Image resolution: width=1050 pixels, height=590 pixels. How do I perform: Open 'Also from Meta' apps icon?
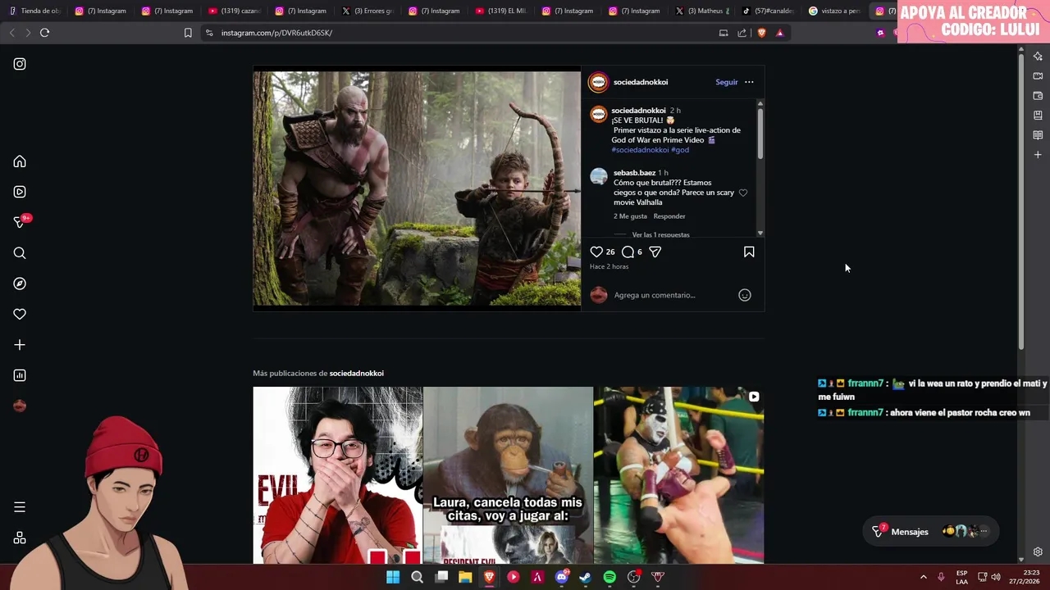click(20, 538)
